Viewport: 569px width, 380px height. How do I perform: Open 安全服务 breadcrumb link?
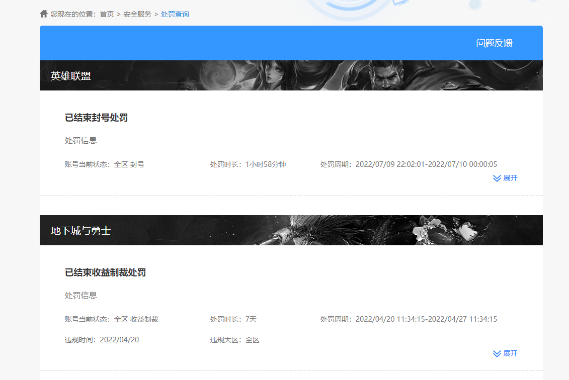[x=137, y=14]
